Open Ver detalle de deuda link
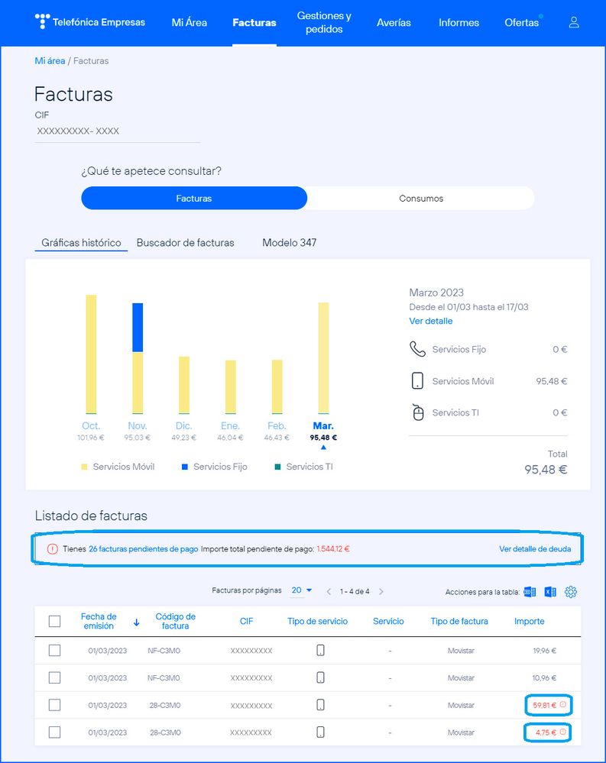The width and height of the screenshot is (606, 763). coord(534,549)
